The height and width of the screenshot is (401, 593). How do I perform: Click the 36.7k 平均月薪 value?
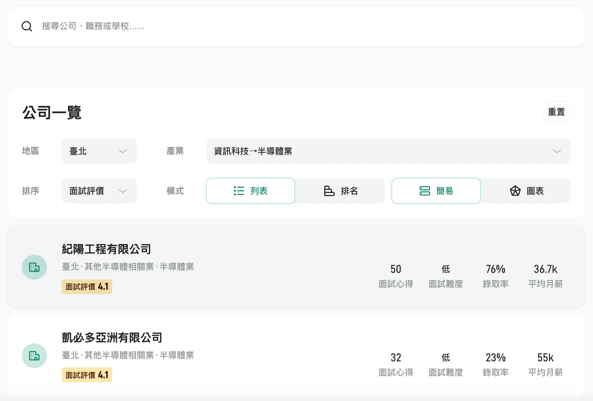coord(546,269)
